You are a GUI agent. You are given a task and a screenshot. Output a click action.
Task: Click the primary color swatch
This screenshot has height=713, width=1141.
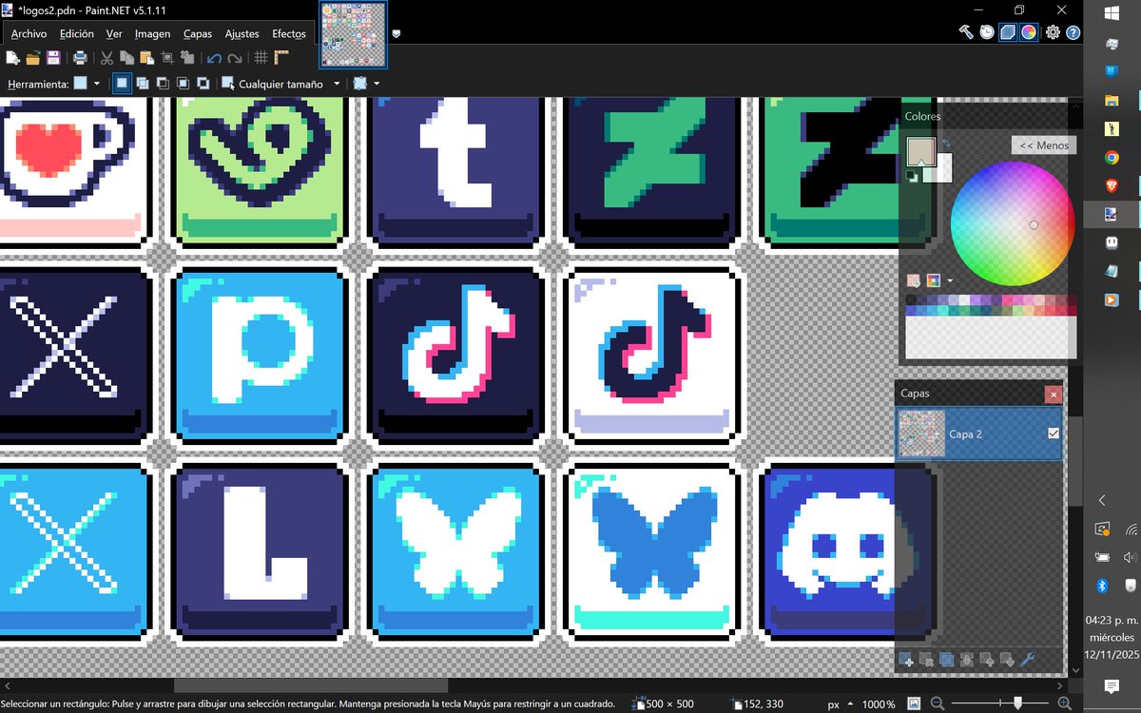click(920, 151)
